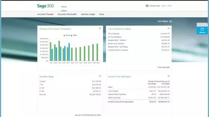Click the $0 axis label on chart
This screenshot has width=209, height=117.
click(x=47, y=61)
